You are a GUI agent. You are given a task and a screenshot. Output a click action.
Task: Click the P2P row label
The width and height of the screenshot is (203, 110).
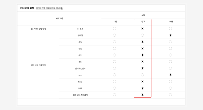[80, 88]
